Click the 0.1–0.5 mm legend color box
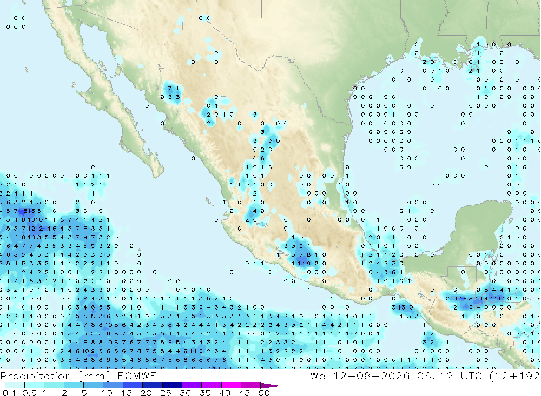541x396 pixels. click(15, 385)
